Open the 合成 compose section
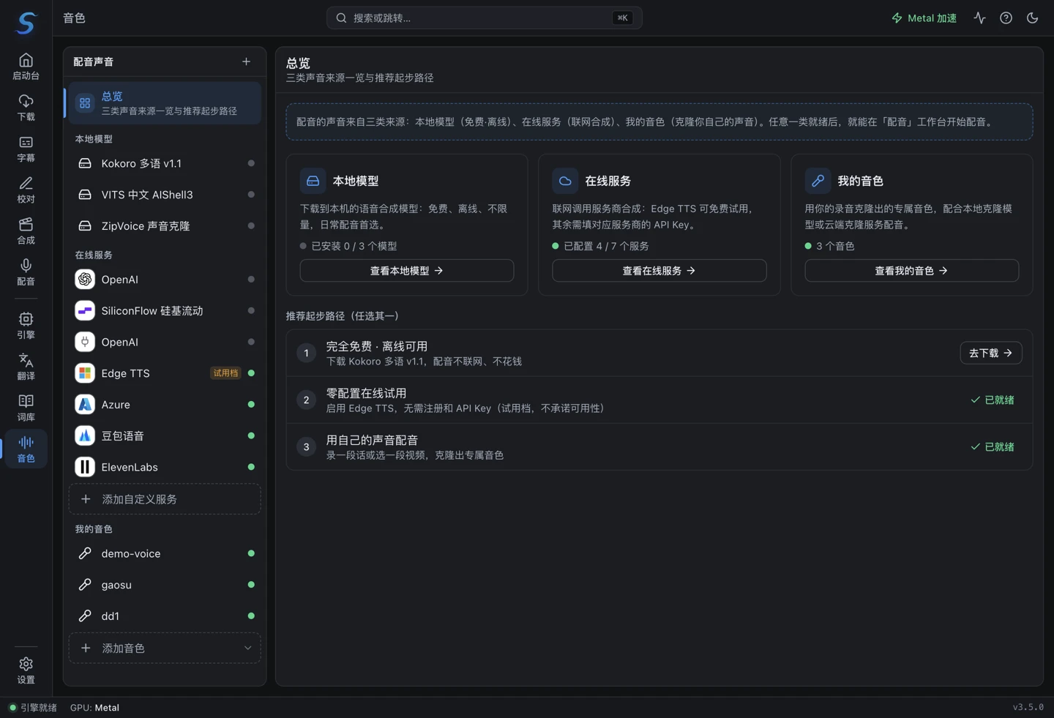Viewport: 1054px width, 718px height. coord(26,231)
